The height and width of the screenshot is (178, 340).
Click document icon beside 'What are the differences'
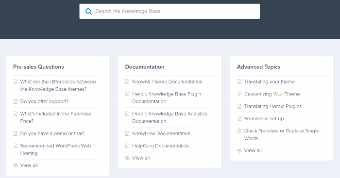coord(16,81)
